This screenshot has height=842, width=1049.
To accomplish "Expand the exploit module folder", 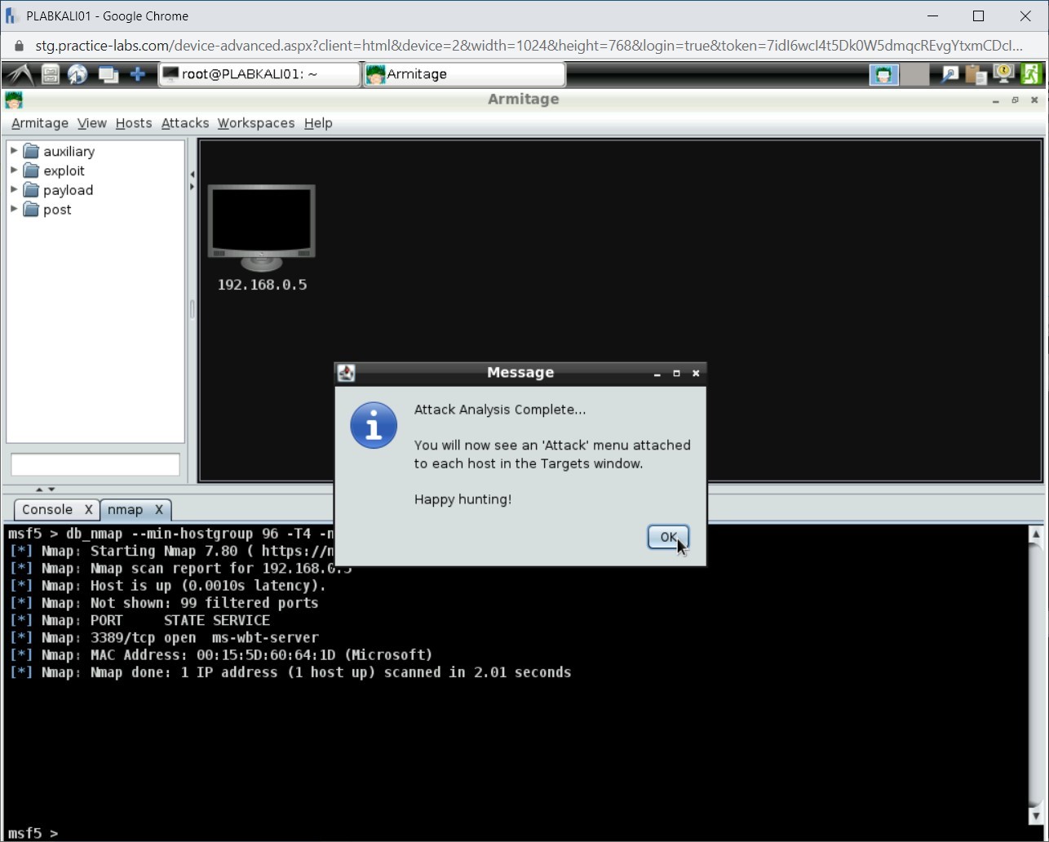I will point(13,171).
